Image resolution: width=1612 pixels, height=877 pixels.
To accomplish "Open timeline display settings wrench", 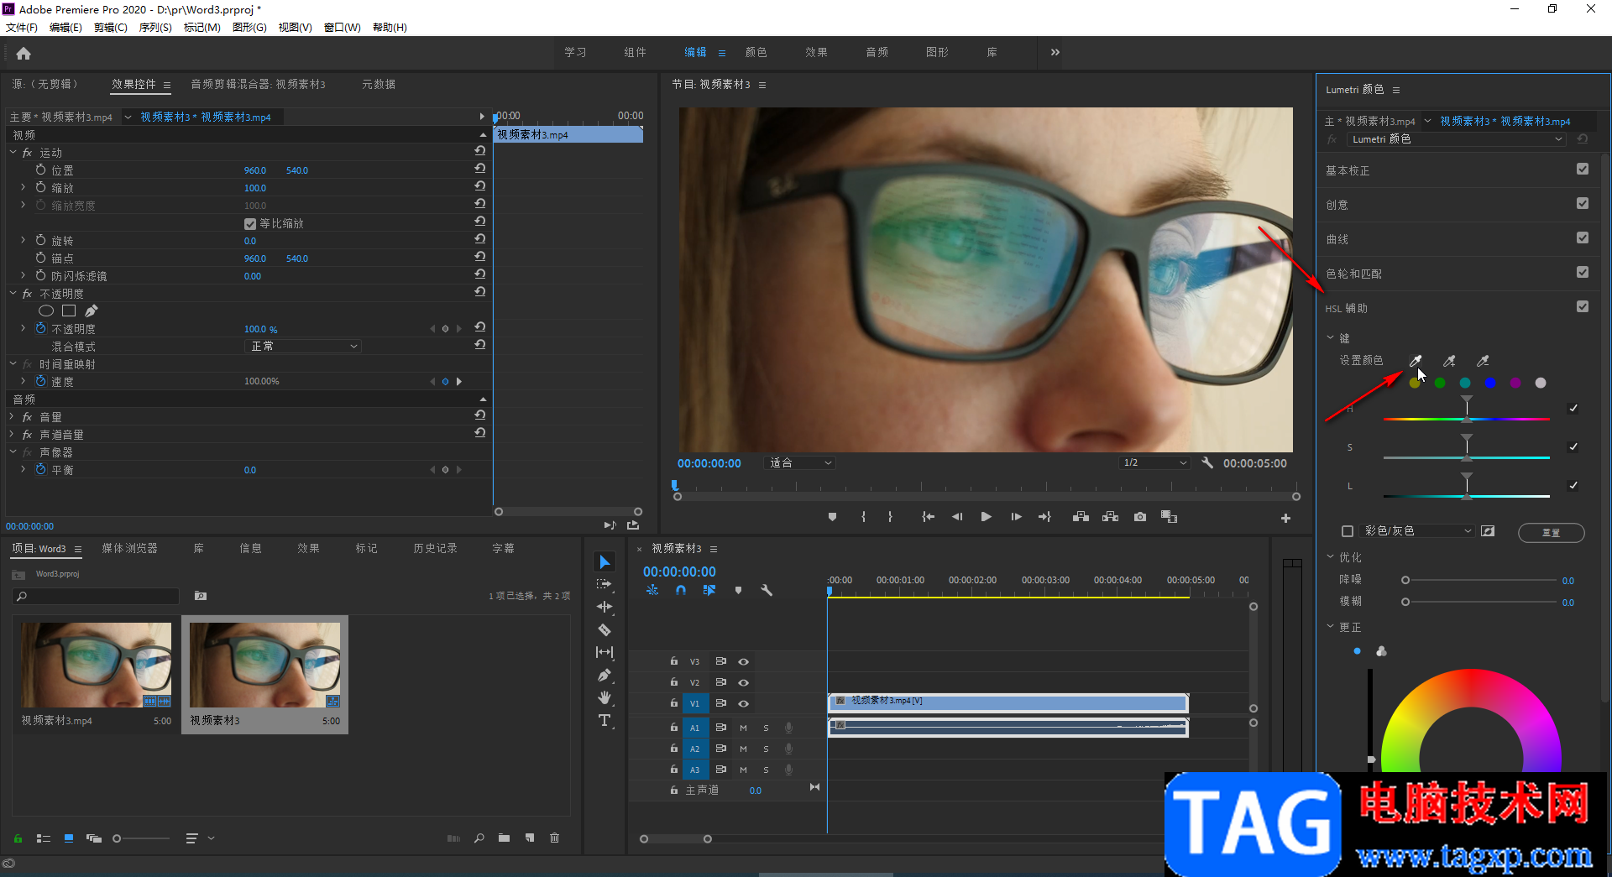I will (767, 590).
